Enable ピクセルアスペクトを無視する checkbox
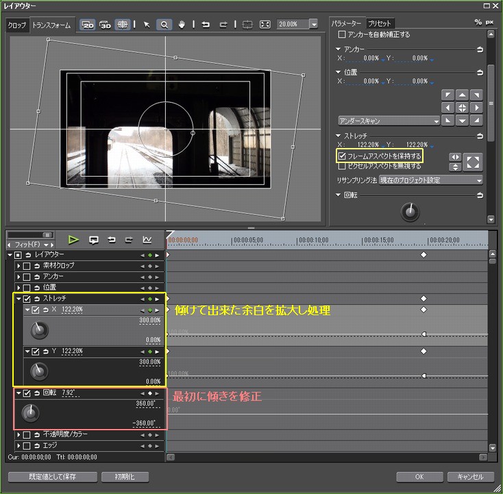The height and width of the screenshot is (494, 503). tap(343, 166)
